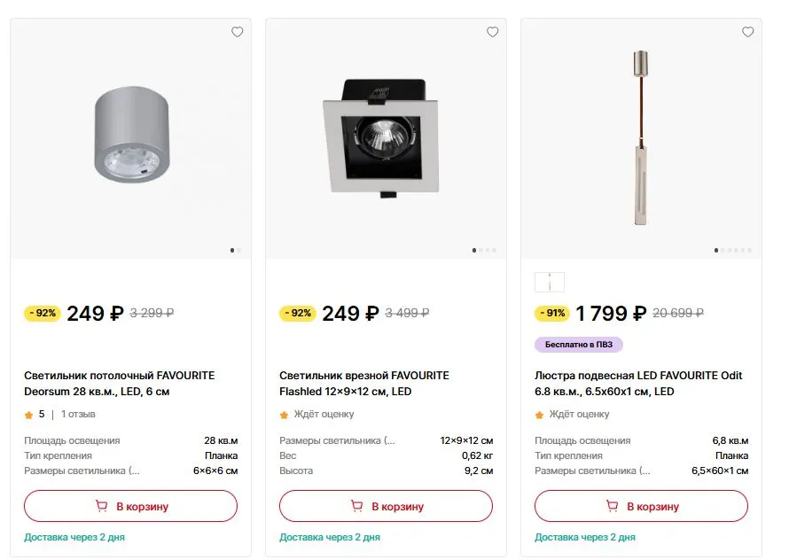Open the Flashled recessed lamp product photo
The height and width of the screenshot is (560, 789).
386,139
